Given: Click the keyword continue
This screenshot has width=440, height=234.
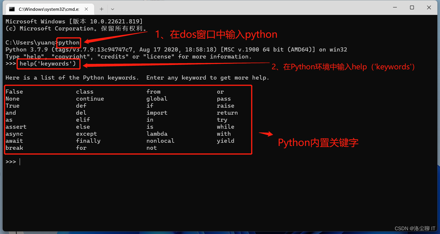Looking at the screenshot, I should coord(90,99).
